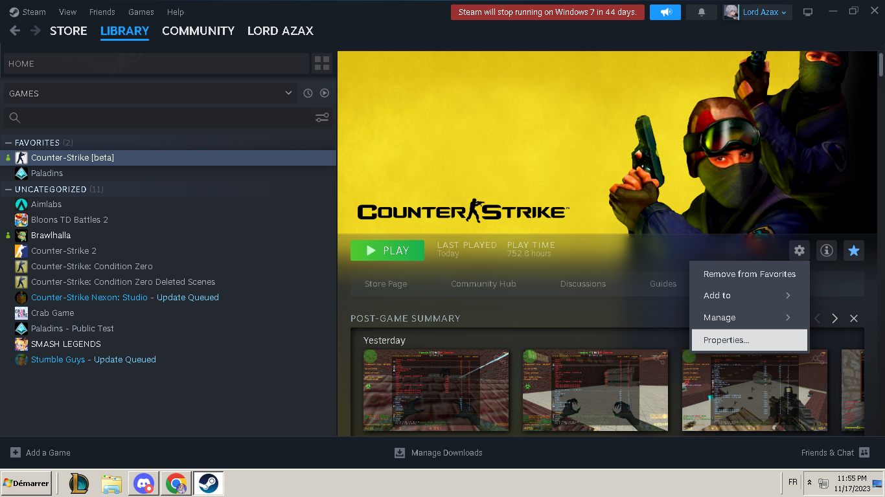
Task: Open notifications bell icon
Action: pyautogui.click(x=701, y=12)
